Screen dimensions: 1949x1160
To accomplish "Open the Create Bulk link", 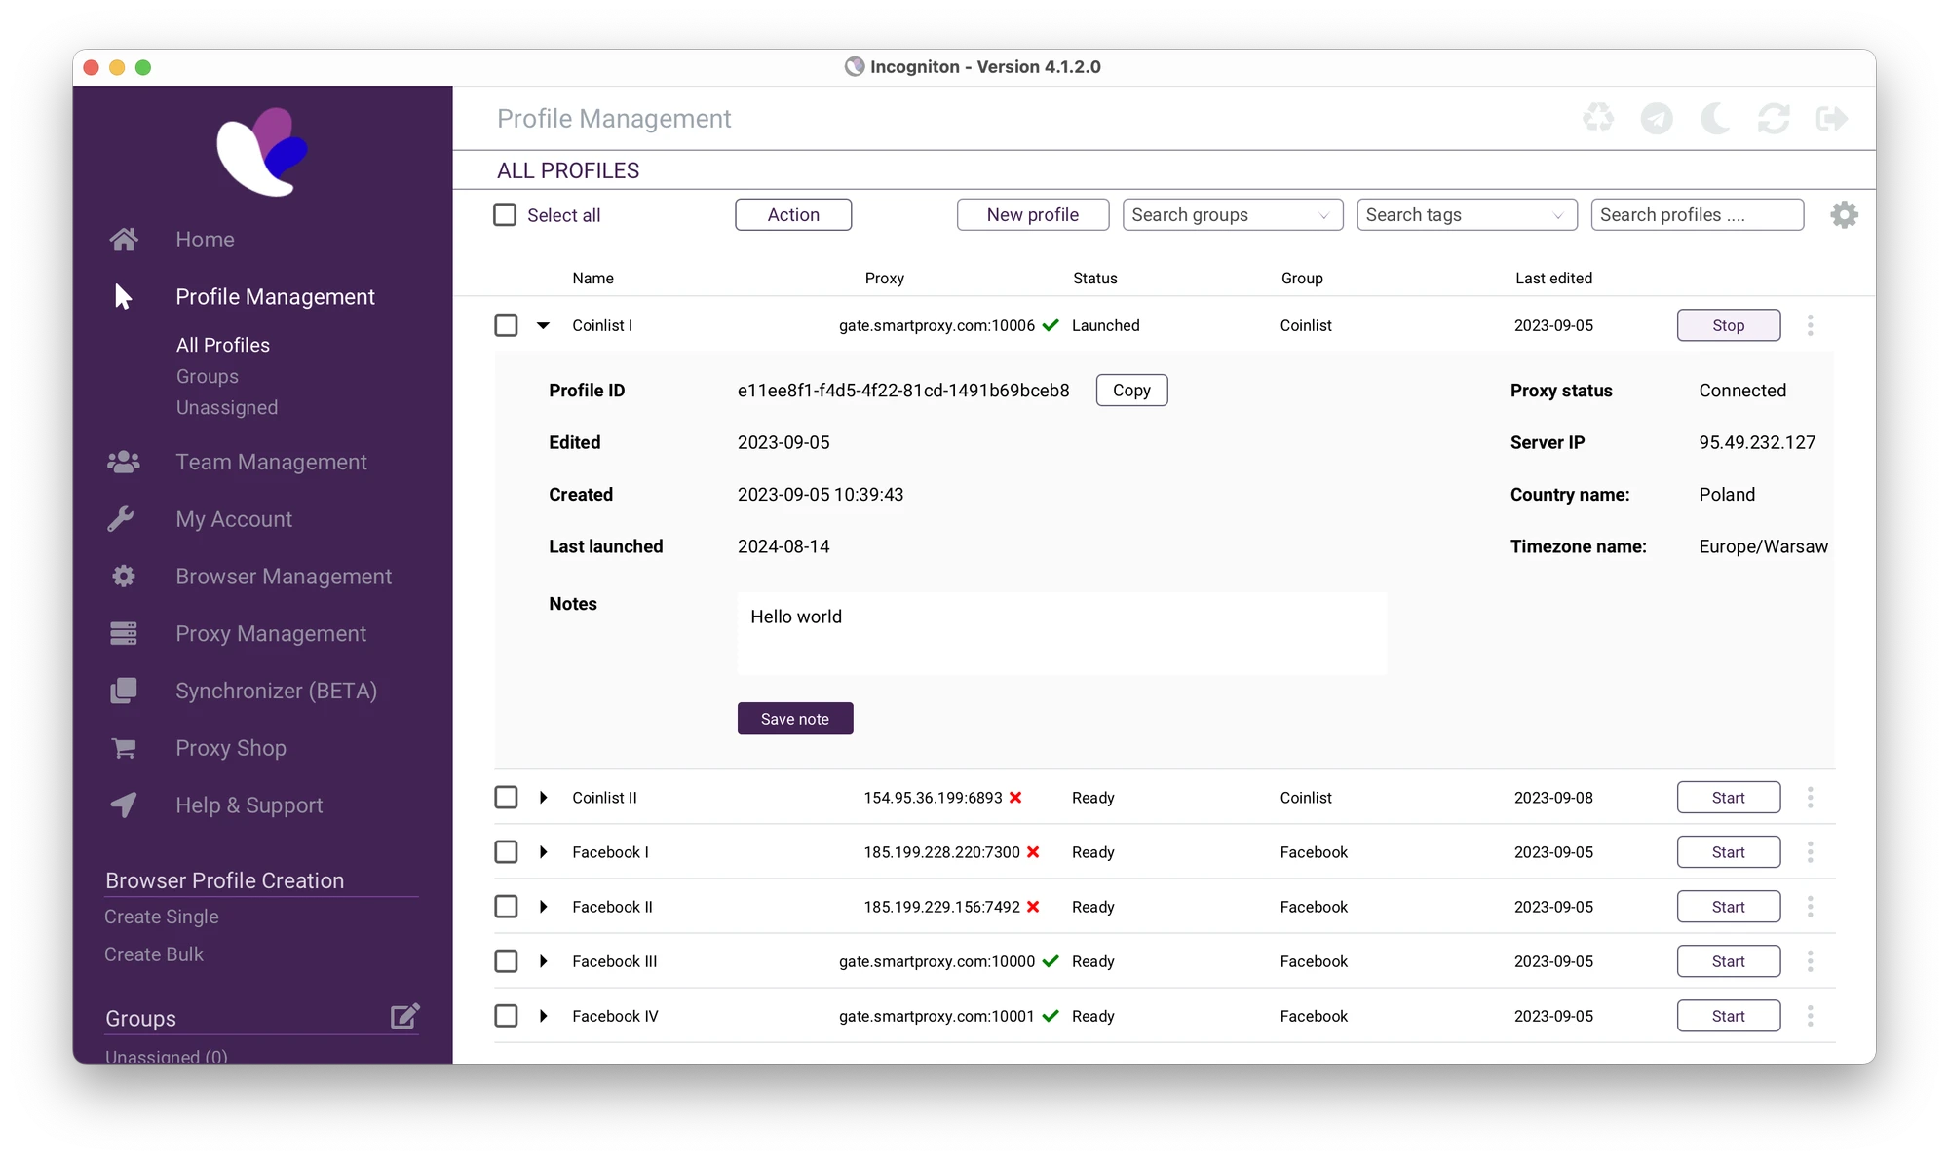I will coord(154,954).
